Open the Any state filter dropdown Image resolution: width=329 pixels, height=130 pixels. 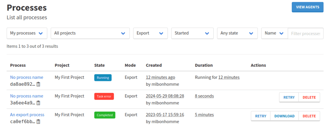coord(237,33)
